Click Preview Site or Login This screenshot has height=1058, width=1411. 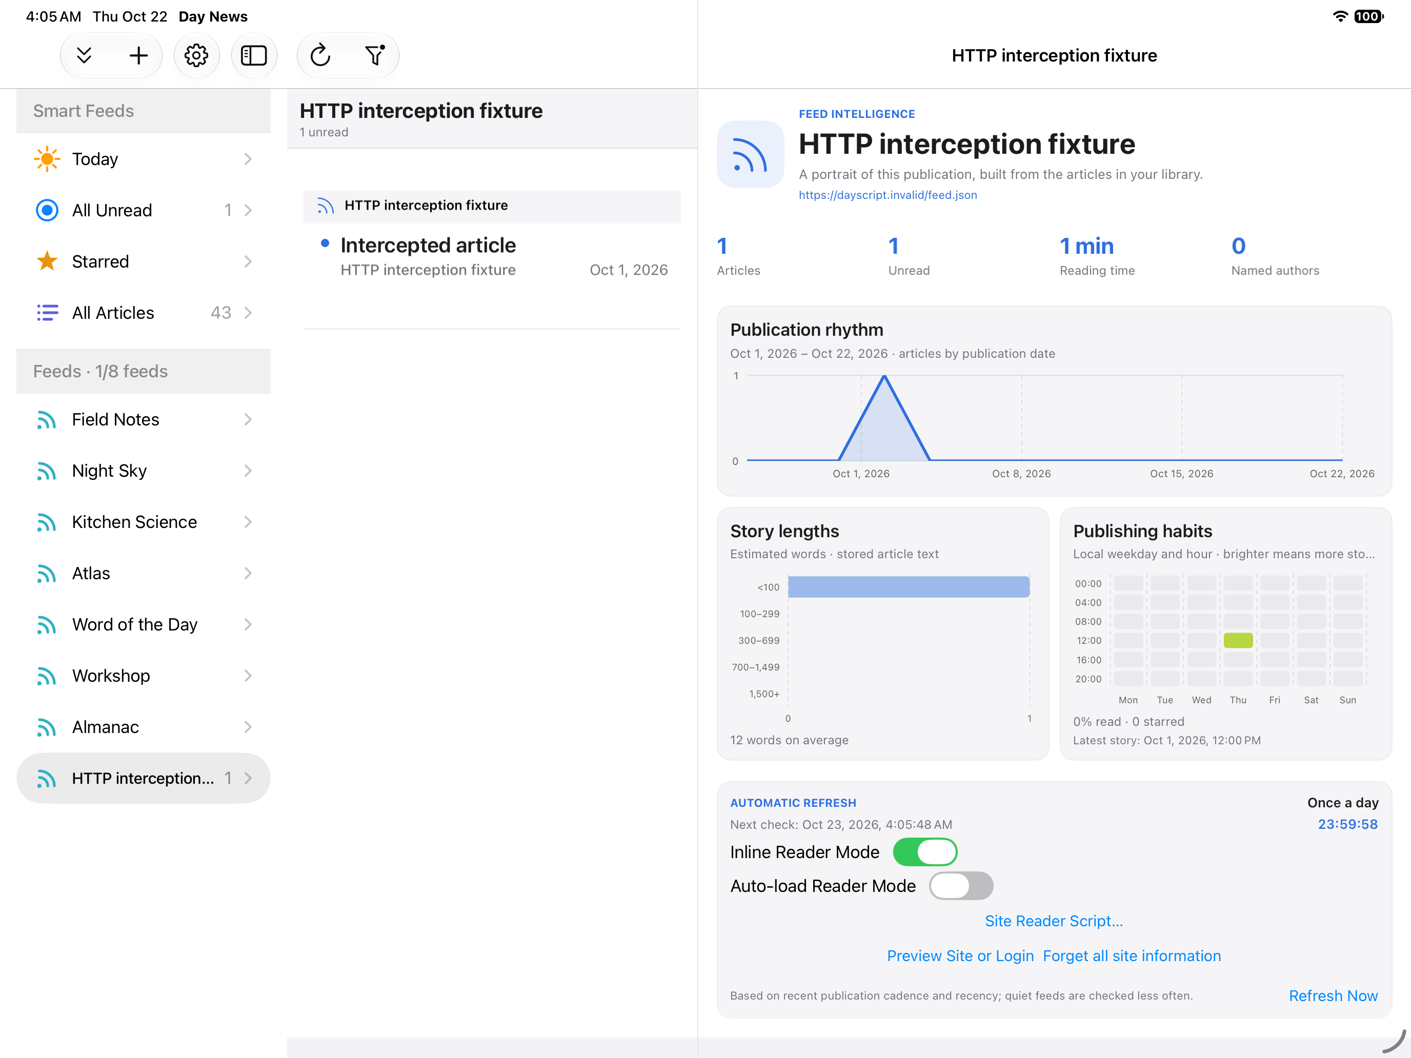pos(960,956)
